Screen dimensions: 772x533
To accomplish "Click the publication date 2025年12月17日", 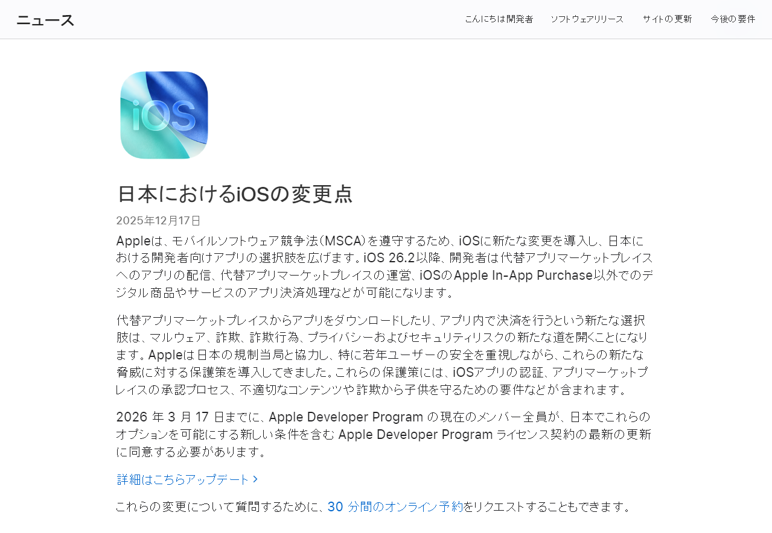I will [x=158, y=220].
